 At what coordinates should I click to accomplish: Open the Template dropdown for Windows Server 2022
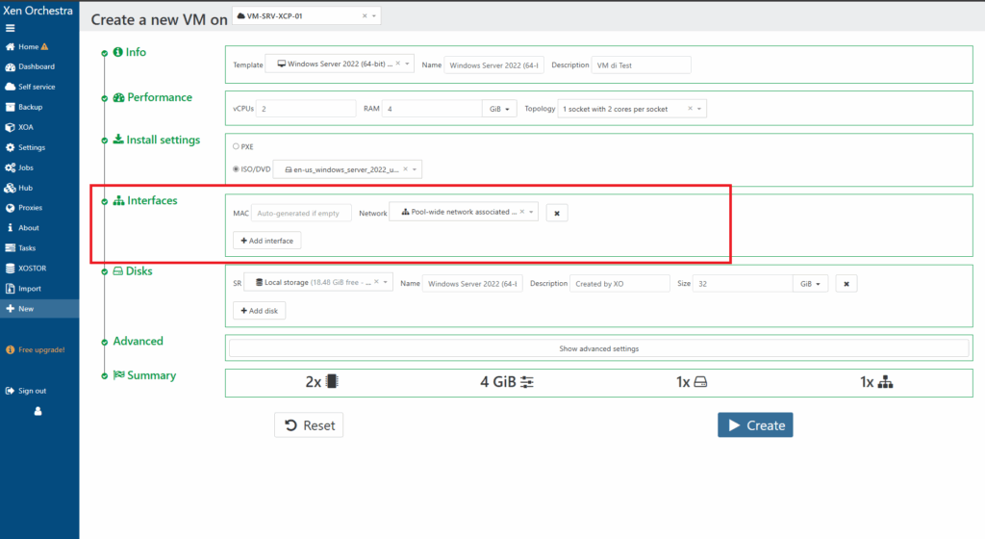point(341,64)
